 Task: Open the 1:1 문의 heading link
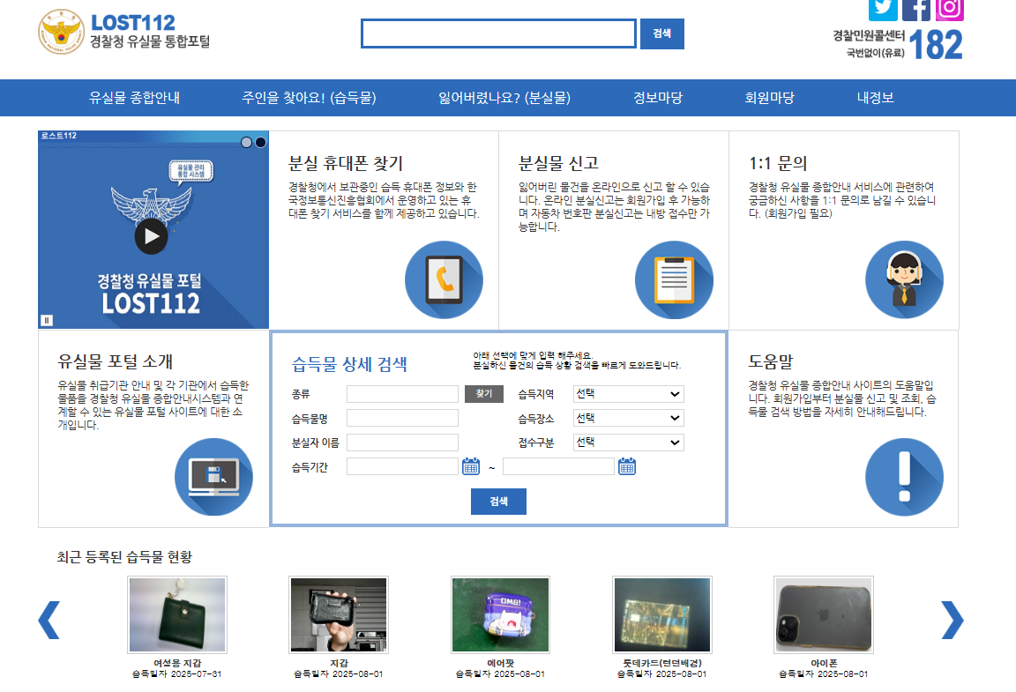[x=778, y=163]
